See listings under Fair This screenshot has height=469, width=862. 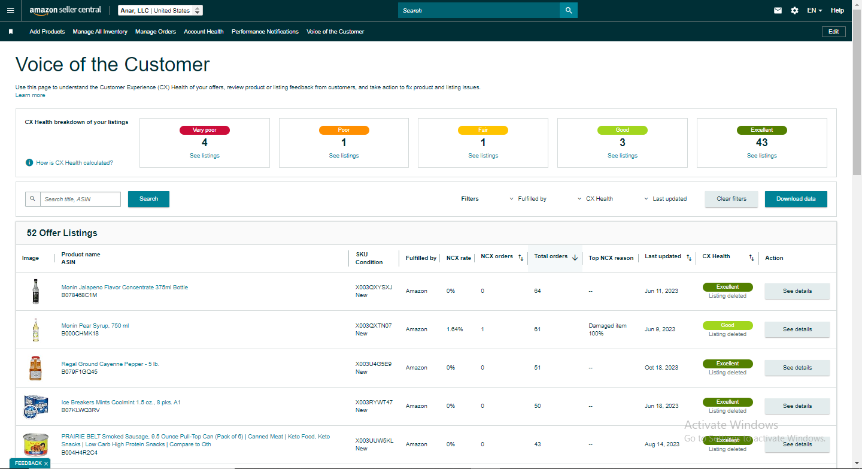483,156
